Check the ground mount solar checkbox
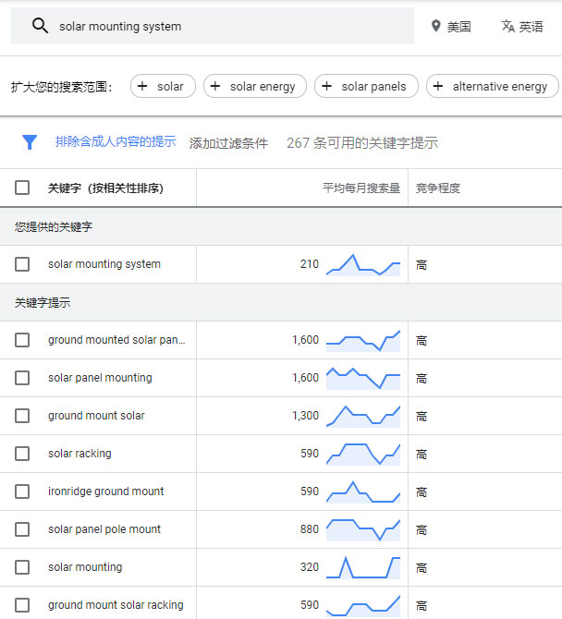The image size is (562, 619). pos(22,416)
